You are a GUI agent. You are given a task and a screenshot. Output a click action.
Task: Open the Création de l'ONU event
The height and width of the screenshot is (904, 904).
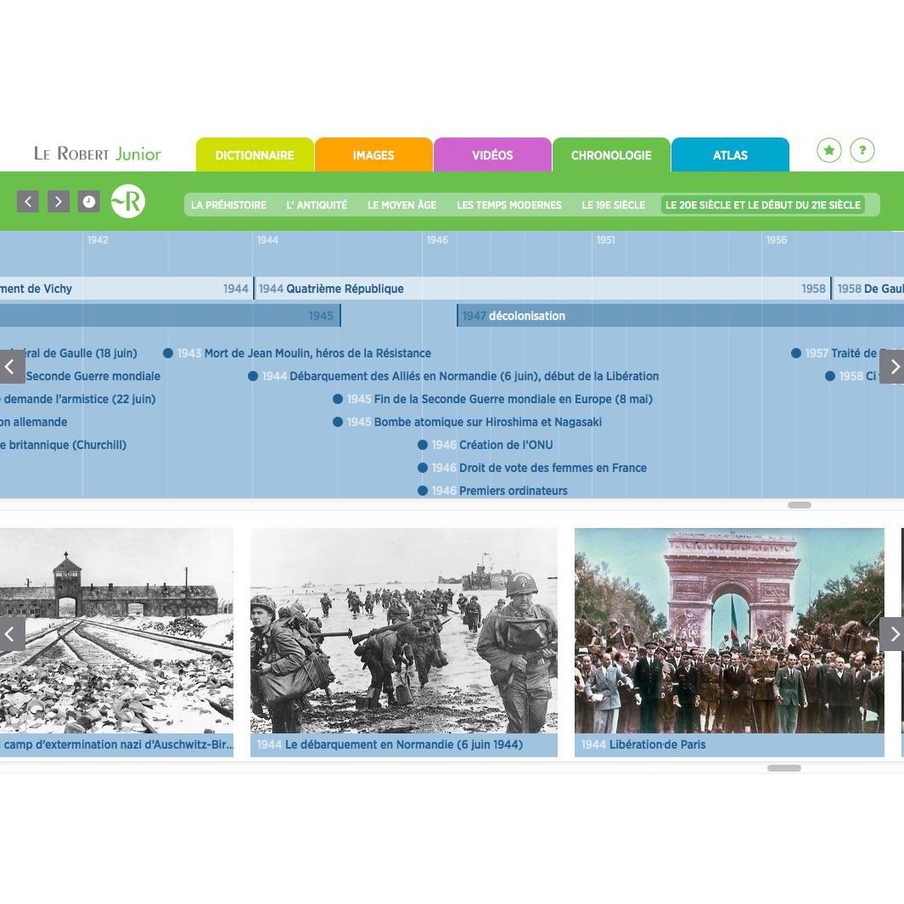point(505,445)
